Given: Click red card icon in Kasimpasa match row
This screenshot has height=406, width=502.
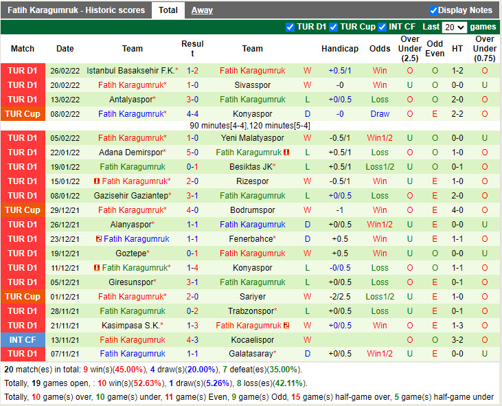Looking at the screenshot, I should click(x=286, y=326).
